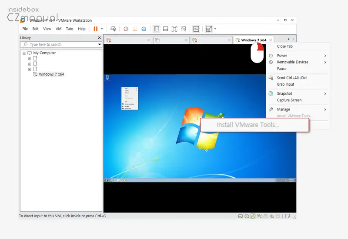The height and width of the screenshot is (239, 348).
Task: Click the Recycle Bin on the guest desktop
Action: (x=107, y=78)
